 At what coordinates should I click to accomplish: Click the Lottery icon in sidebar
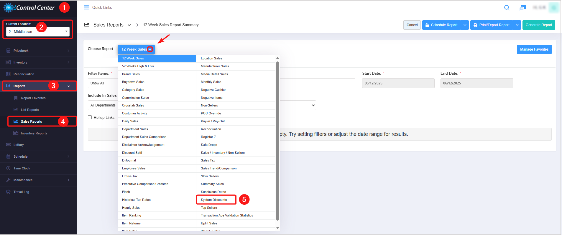click(x=8, y=145)
